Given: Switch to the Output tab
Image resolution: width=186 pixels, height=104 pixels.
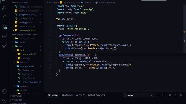Looking at the screenshot, I should point(80,95).
